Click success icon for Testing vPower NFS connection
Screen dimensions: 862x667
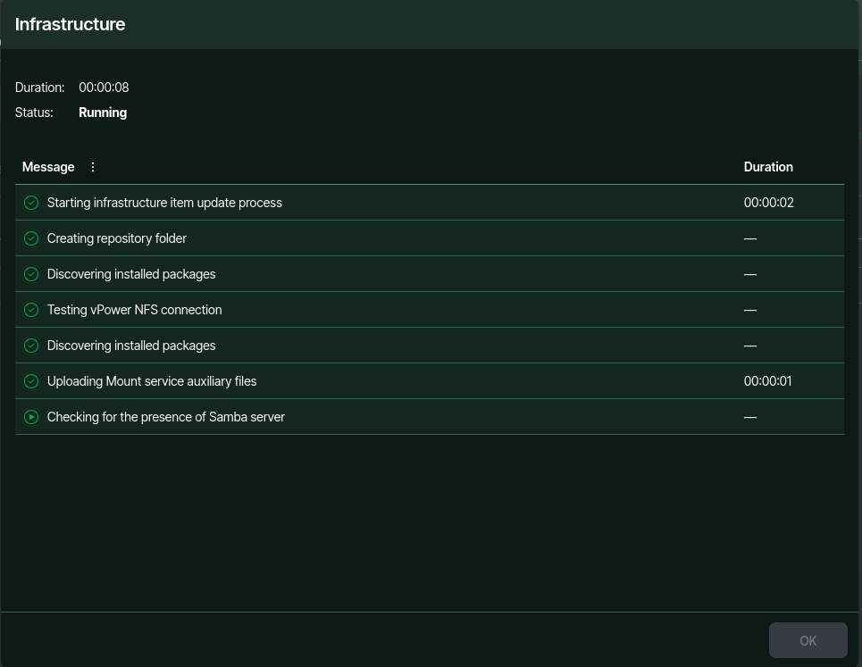point(31,310)
